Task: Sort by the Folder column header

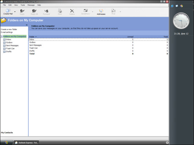Action: (x=64, y=37)
